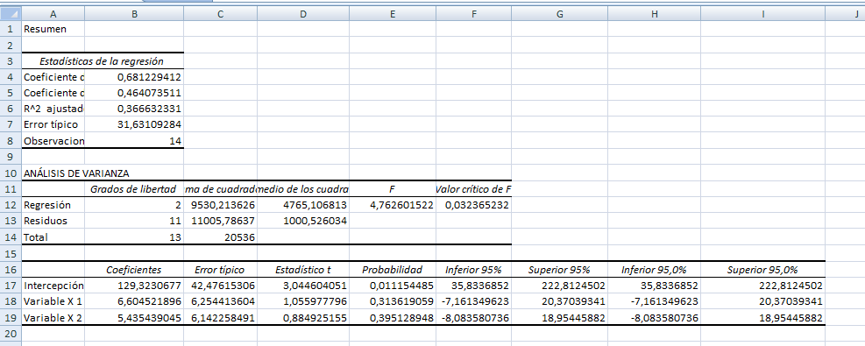The image size is (865, 346).
Task: Select column I header
Action: [763, 14]
